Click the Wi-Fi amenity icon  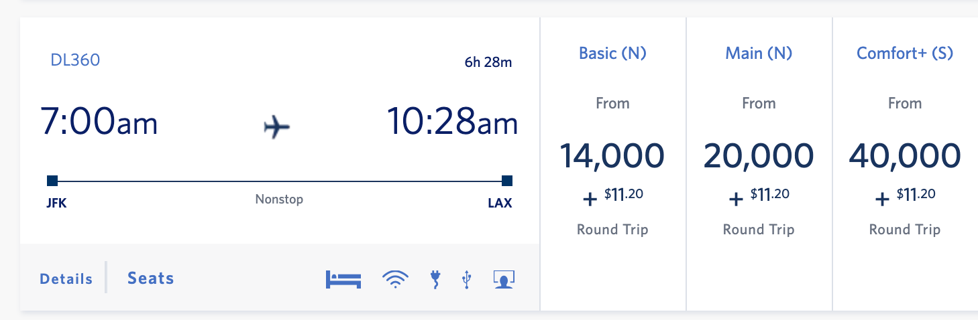396,279
